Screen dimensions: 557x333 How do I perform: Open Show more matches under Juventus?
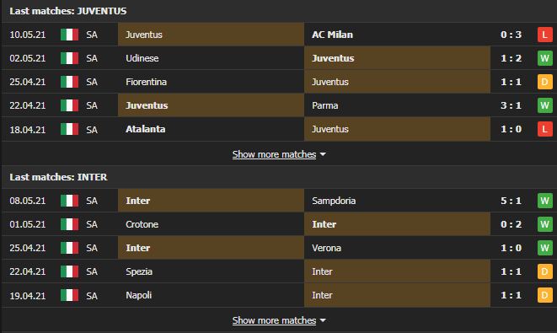pyautogui.click(x=274, y=154)
